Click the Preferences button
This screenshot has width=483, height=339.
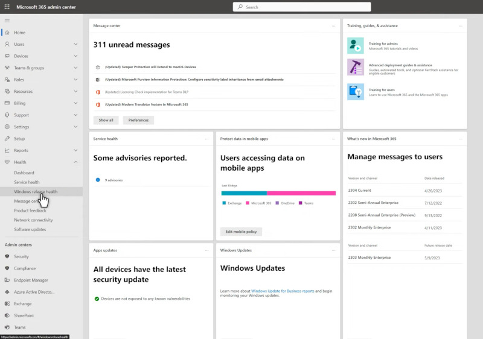[138, 120]
